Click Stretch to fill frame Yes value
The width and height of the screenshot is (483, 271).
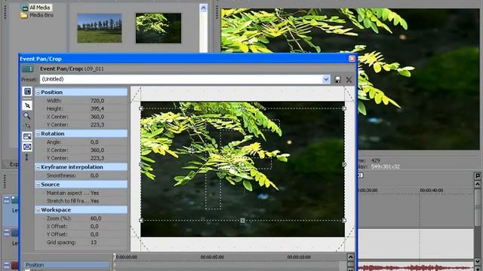pyautogui.click(x=95, y=201)
